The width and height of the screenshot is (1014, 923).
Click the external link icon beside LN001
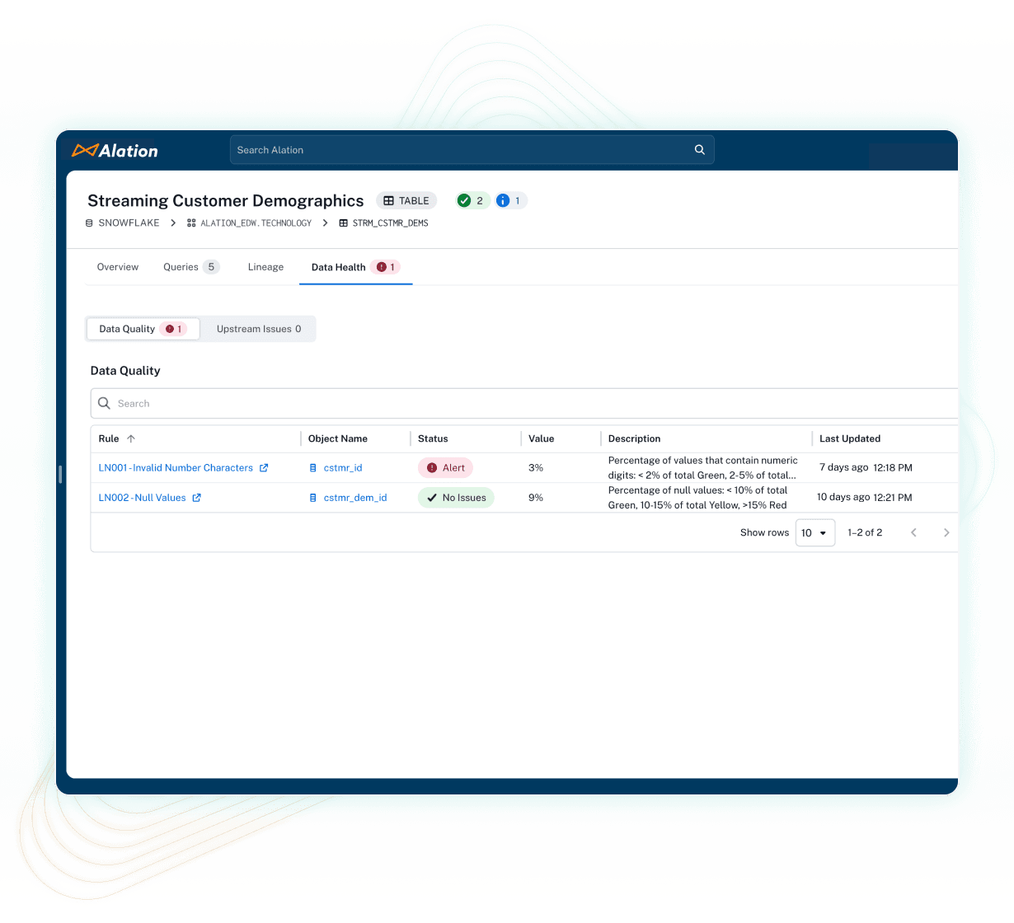point(265,467)
